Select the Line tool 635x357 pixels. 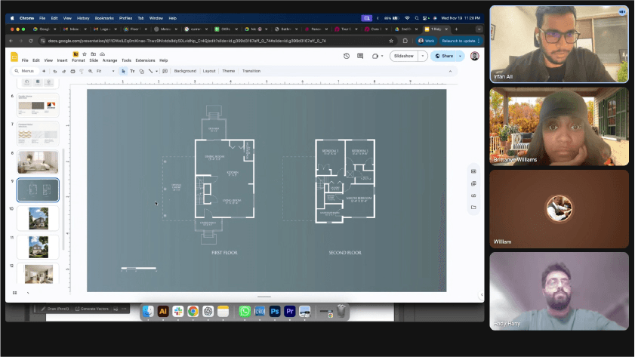coord(150,71)
